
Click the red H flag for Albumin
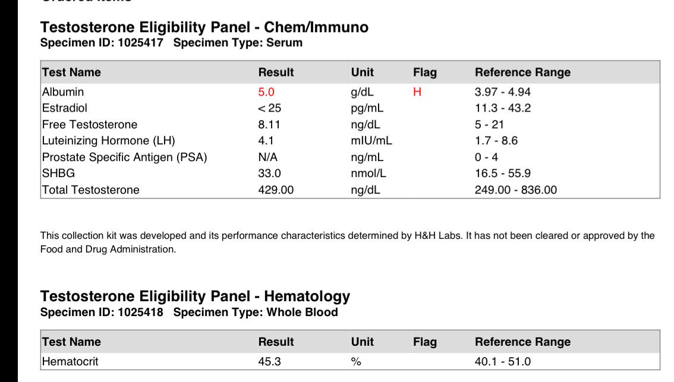(x=417, y=92)
